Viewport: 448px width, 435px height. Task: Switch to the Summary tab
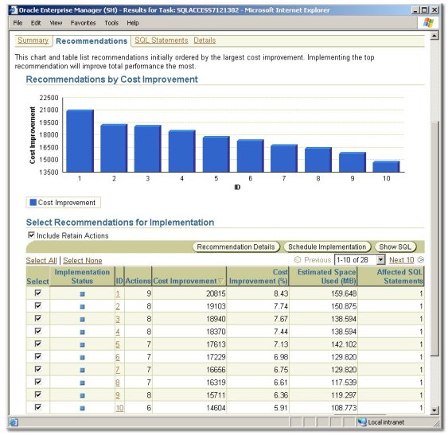[33, 41]
